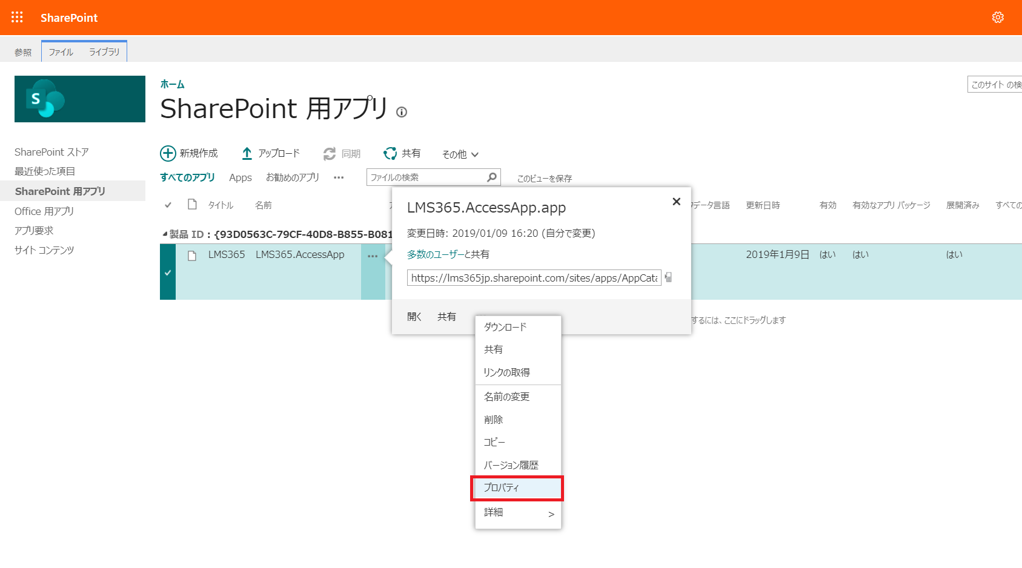Click the SharePoint header title

tap(69, 18)
